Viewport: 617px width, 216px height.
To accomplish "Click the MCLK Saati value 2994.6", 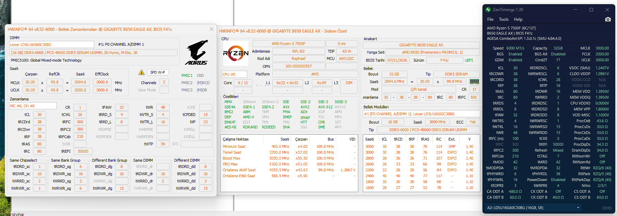I will pos(80,82).
